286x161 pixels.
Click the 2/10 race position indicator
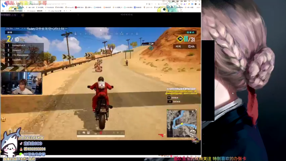pyautogui.click(x=13, y=39)
